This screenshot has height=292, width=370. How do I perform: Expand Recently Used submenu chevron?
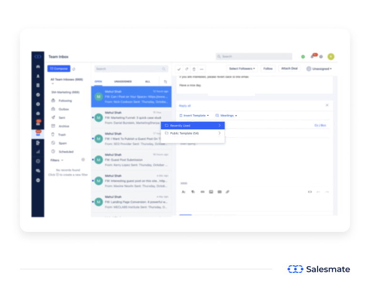coord(219,125)
